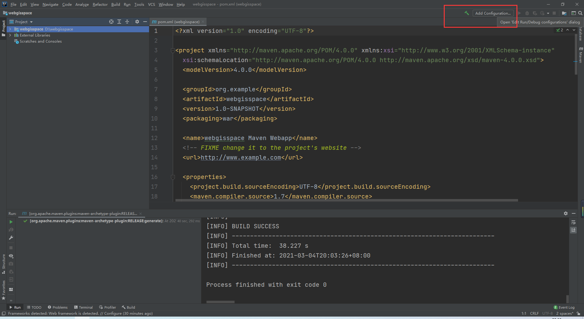
Task: Click the CRLF line separator selector
Action: tap(534, 314)
